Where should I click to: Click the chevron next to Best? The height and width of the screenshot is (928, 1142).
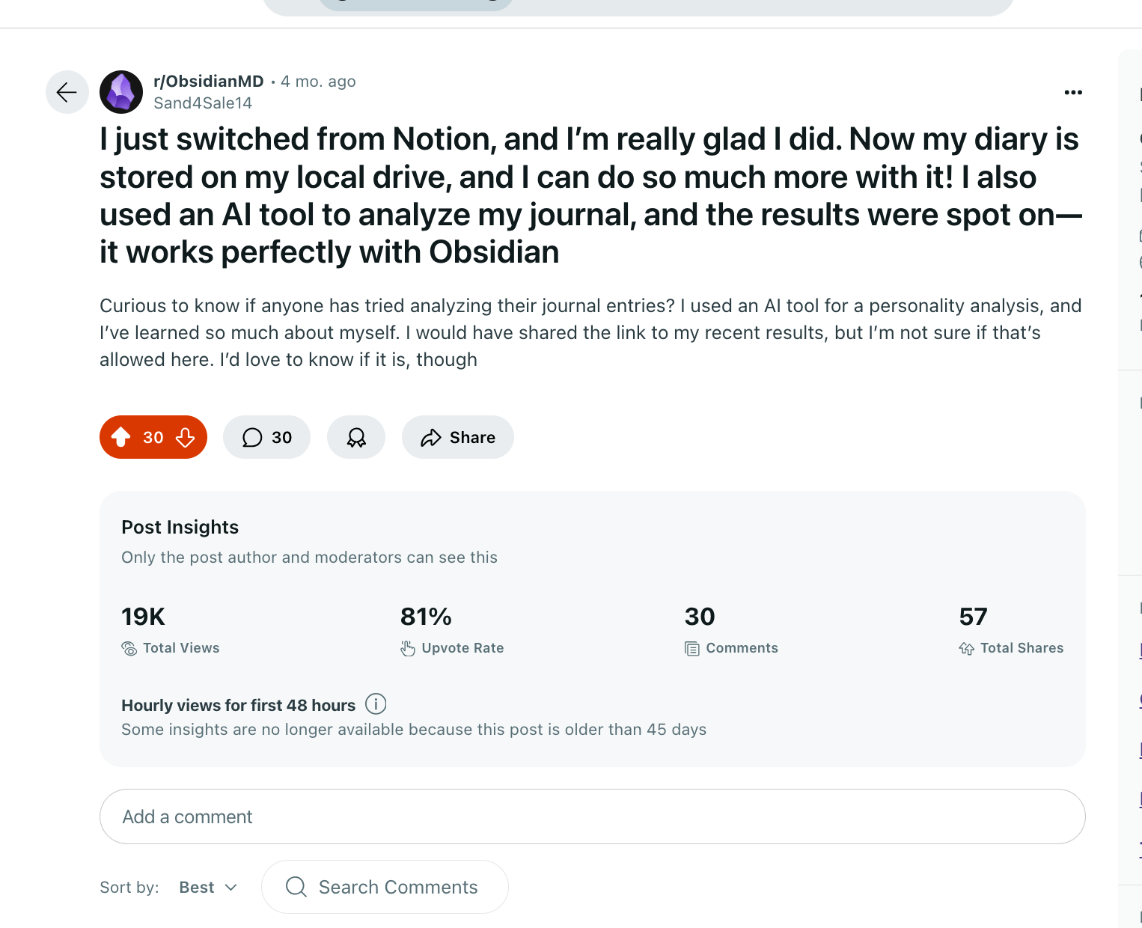coord(231,887)
